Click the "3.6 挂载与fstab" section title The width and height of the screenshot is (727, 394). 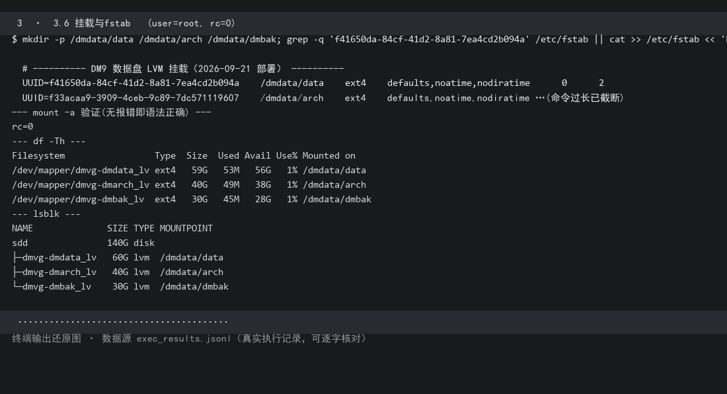(92, 23)
